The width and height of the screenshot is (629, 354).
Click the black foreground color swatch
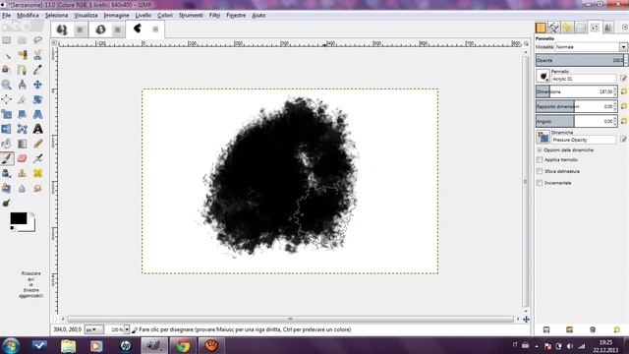tap(18, 218)
